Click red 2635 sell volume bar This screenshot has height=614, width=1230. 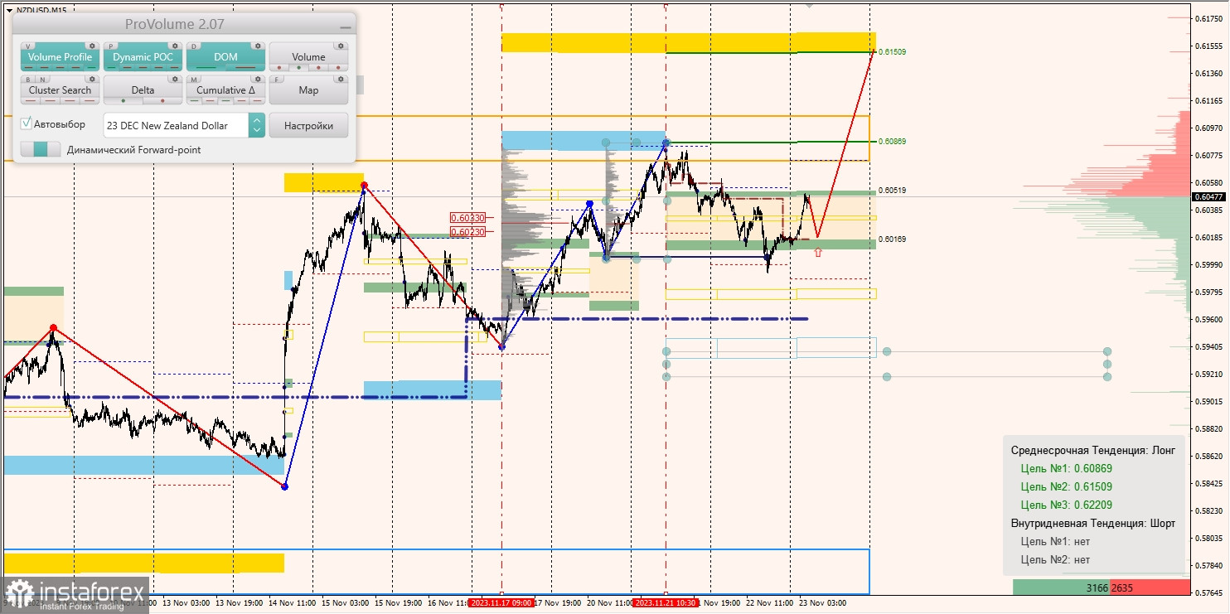[1149, 587]
